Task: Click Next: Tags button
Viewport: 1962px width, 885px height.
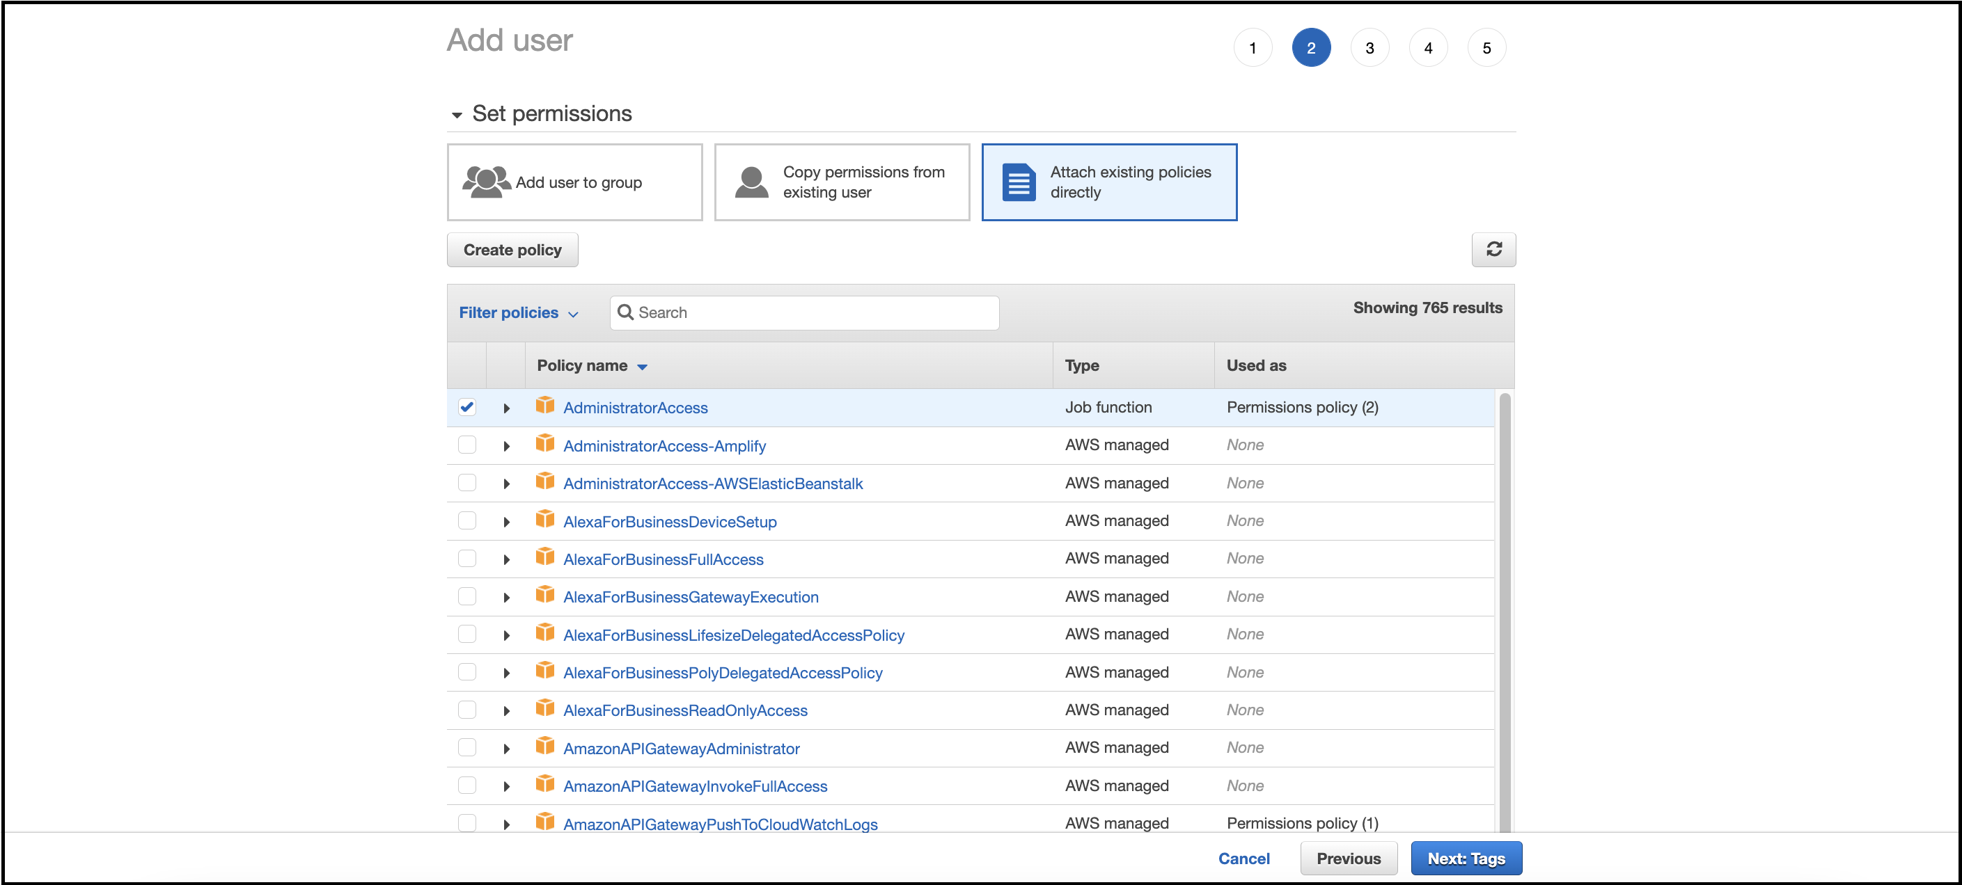Action: [x=1466, y=859]
